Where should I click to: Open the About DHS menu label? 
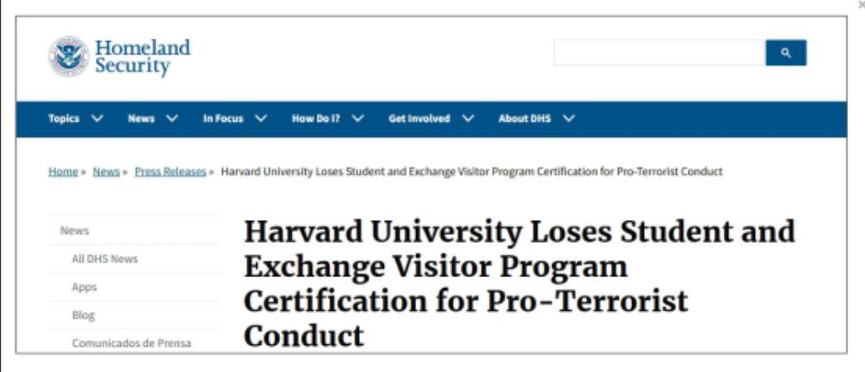[x=525, y=118]
